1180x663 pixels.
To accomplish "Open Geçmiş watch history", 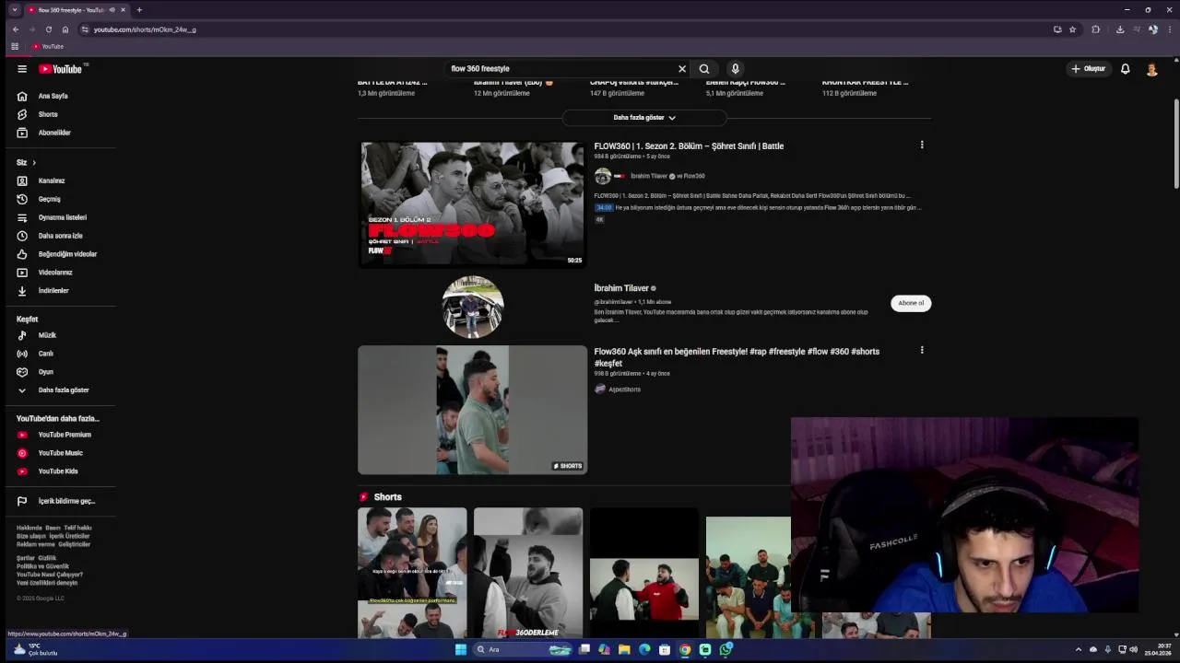I will coord(49,199).
